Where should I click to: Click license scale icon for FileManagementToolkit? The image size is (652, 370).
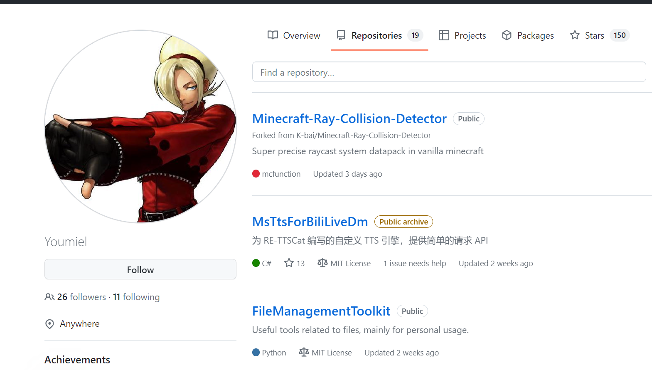(304, 352)
